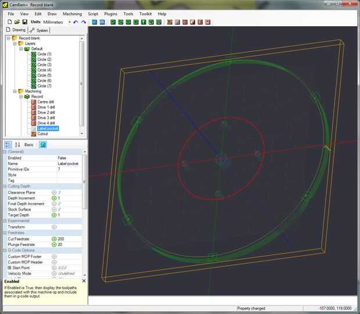Open the Units dropdown showing Millimeters
360x314 pixels.
coord(69,22)
